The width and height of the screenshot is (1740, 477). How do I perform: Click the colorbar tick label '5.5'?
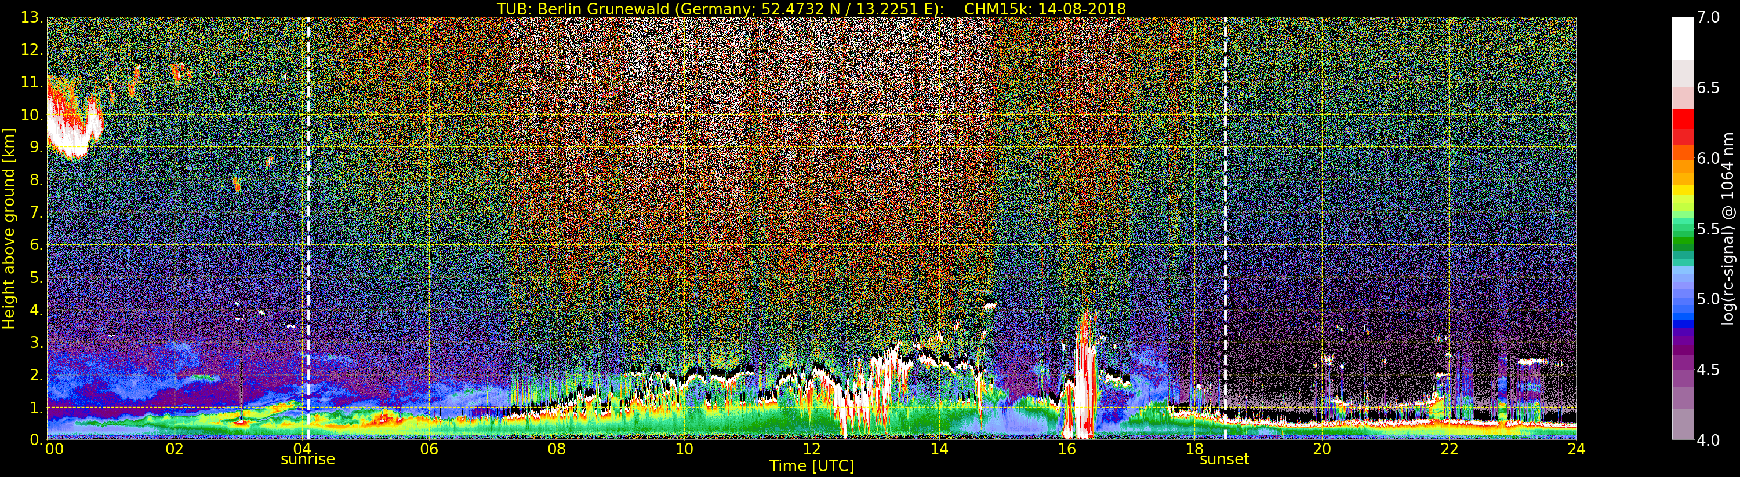point(1708,229)
